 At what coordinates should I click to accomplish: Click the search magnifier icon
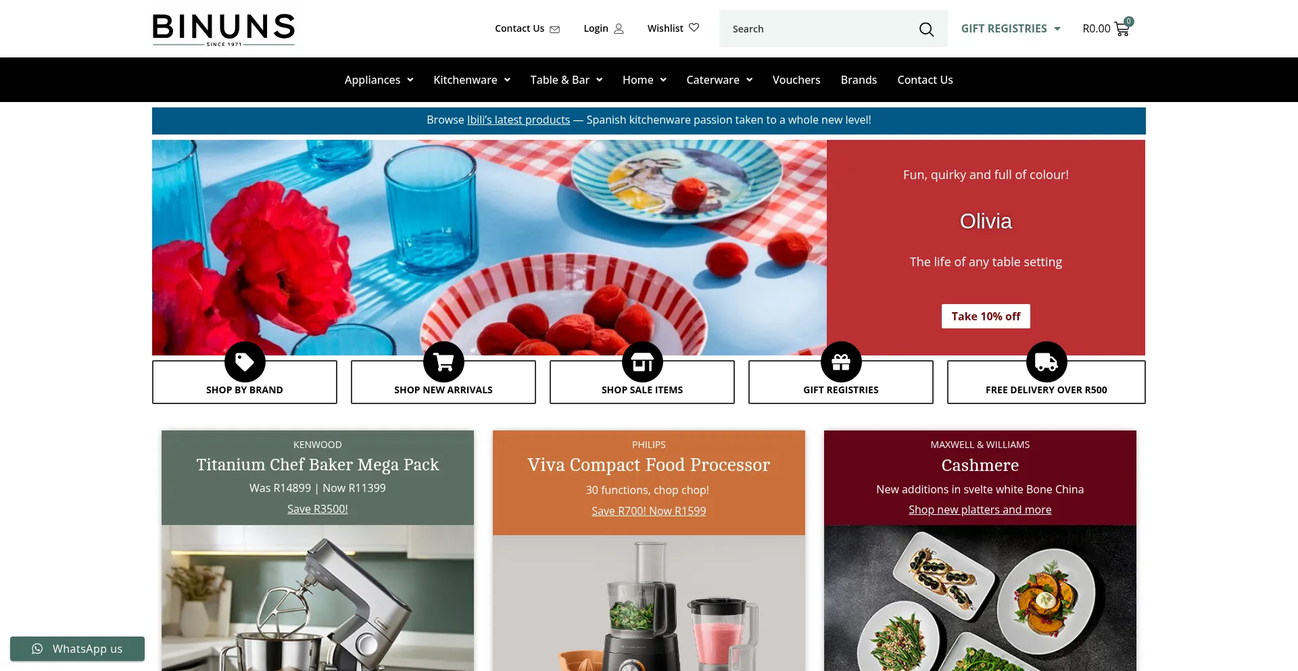[x=926, y=29]
